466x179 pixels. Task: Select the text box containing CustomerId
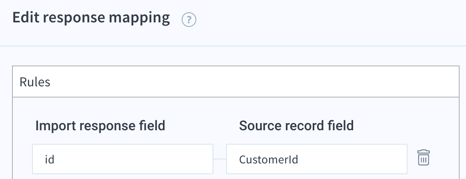(317, 159)
